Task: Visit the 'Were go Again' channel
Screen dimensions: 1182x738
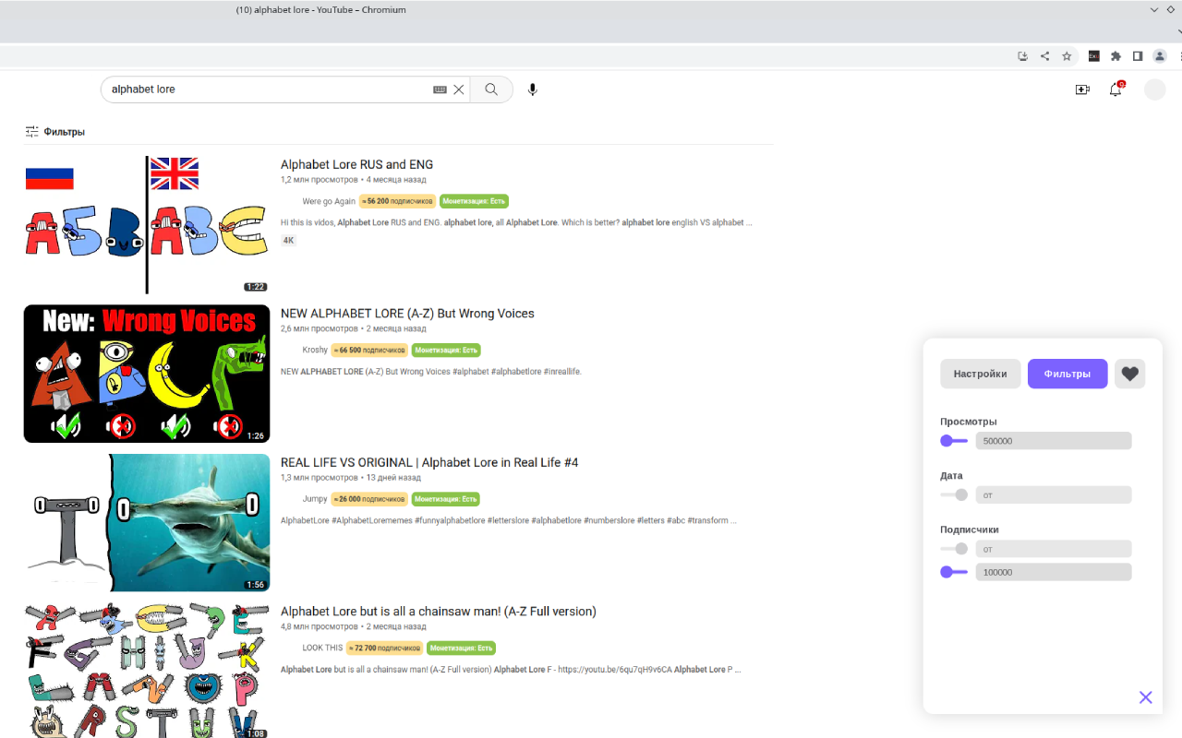Action: point(329,201)
